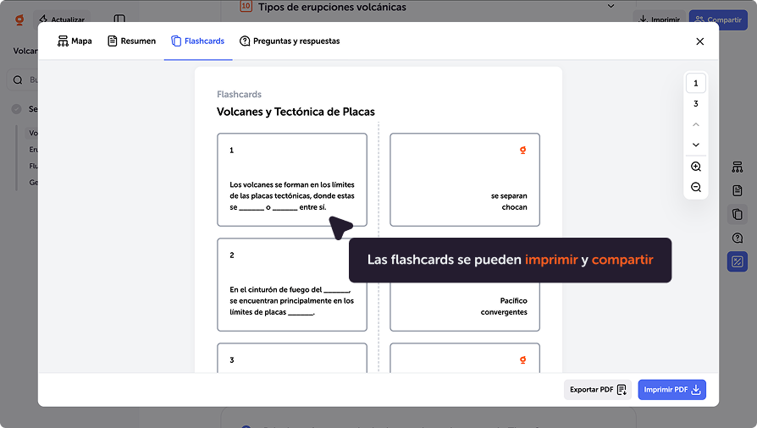The height and width of the screenshot is (428, 757).
Task: Open the flashcards icon in right sidebar
Action: (x=738, y=214)
